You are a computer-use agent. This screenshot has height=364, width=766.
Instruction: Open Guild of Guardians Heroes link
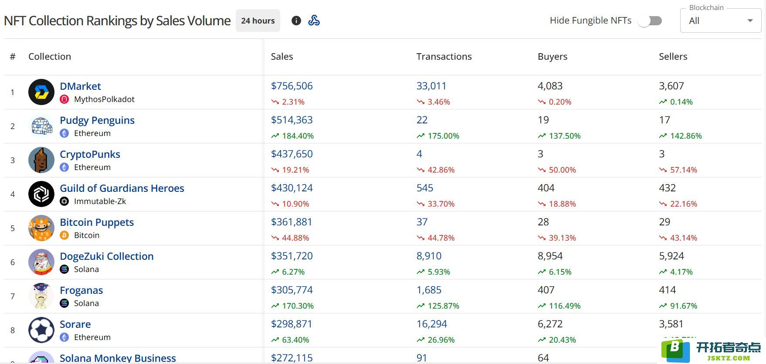122,188
